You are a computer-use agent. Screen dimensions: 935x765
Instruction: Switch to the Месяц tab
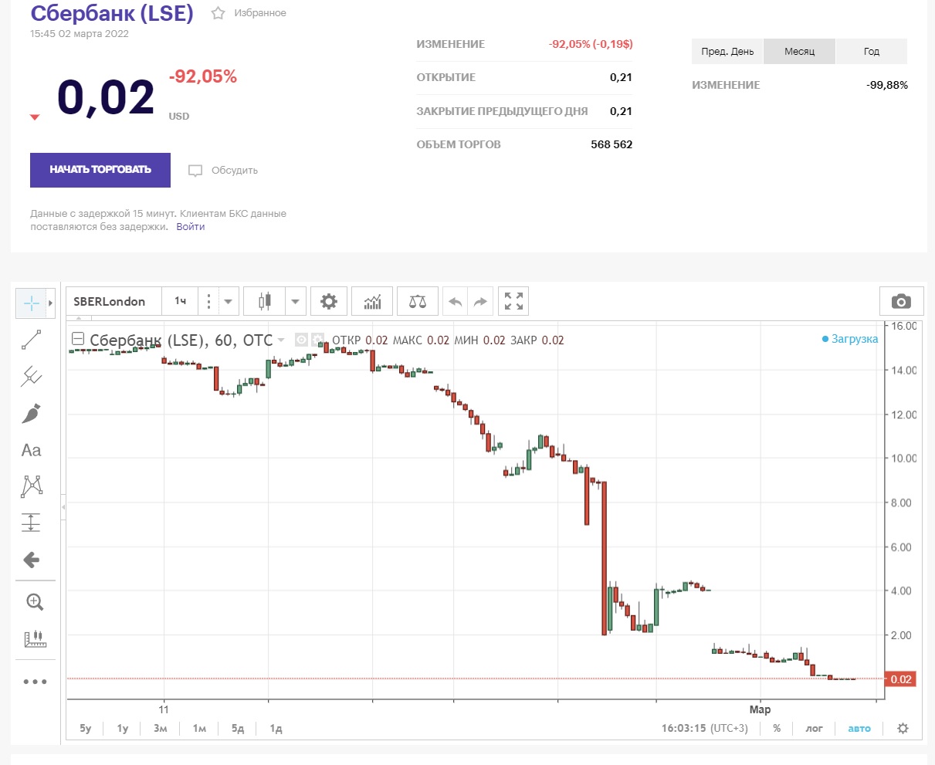(799, 52)
